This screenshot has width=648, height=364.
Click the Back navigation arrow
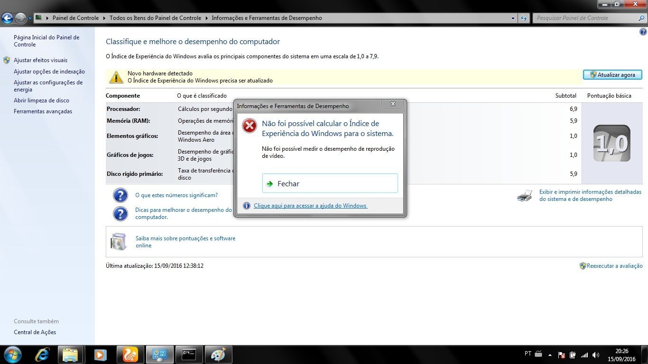tap(7, 18)
